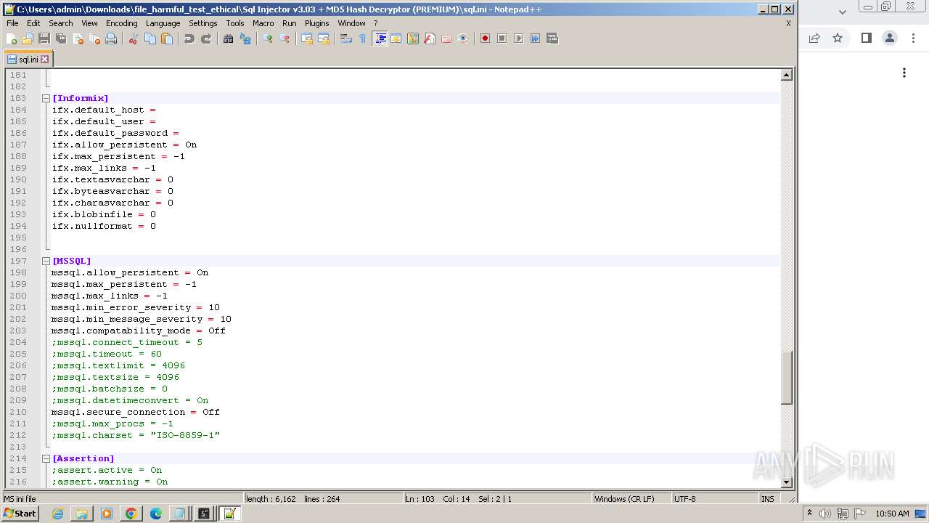Toggle the indent guide toolbar button
Screen dimensions: 929x523
point(380,38)
